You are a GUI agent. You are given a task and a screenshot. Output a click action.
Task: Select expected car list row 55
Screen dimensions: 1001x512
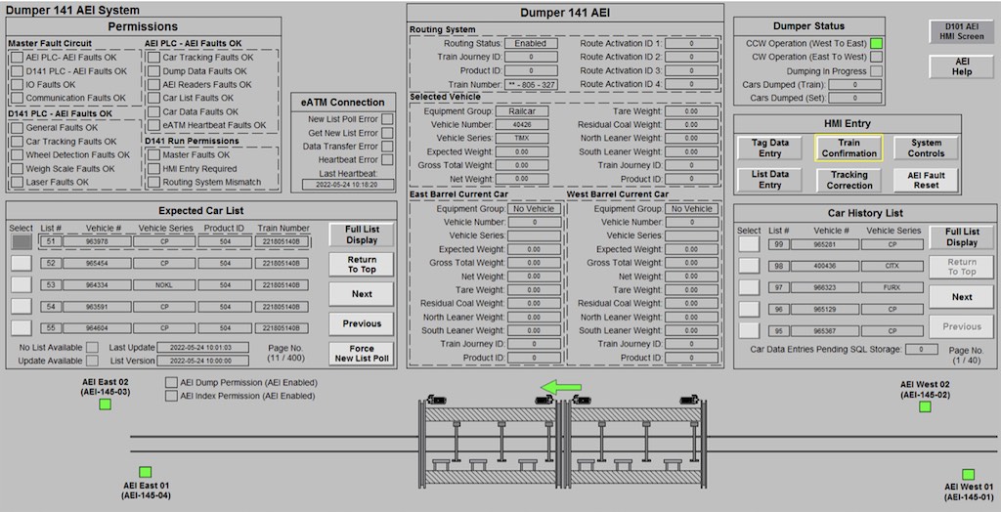pos(22,328)
